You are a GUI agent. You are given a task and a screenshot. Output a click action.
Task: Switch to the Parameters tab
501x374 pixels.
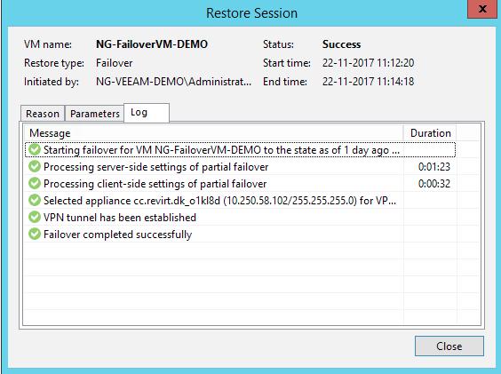click(94, 114)
